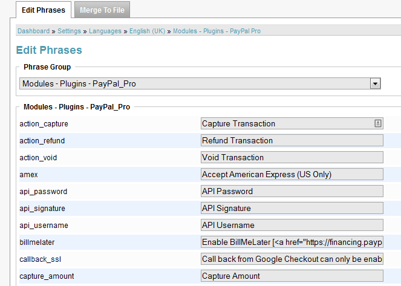
Task: Select the action_capture phrase label
Action: click(44, 124)
